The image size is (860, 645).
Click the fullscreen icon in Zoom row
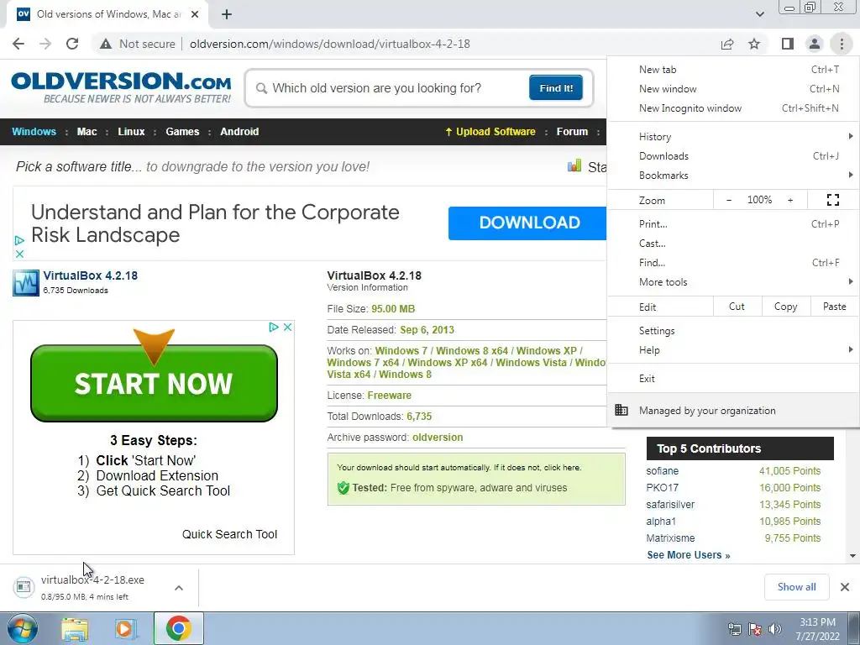[832, 200]
